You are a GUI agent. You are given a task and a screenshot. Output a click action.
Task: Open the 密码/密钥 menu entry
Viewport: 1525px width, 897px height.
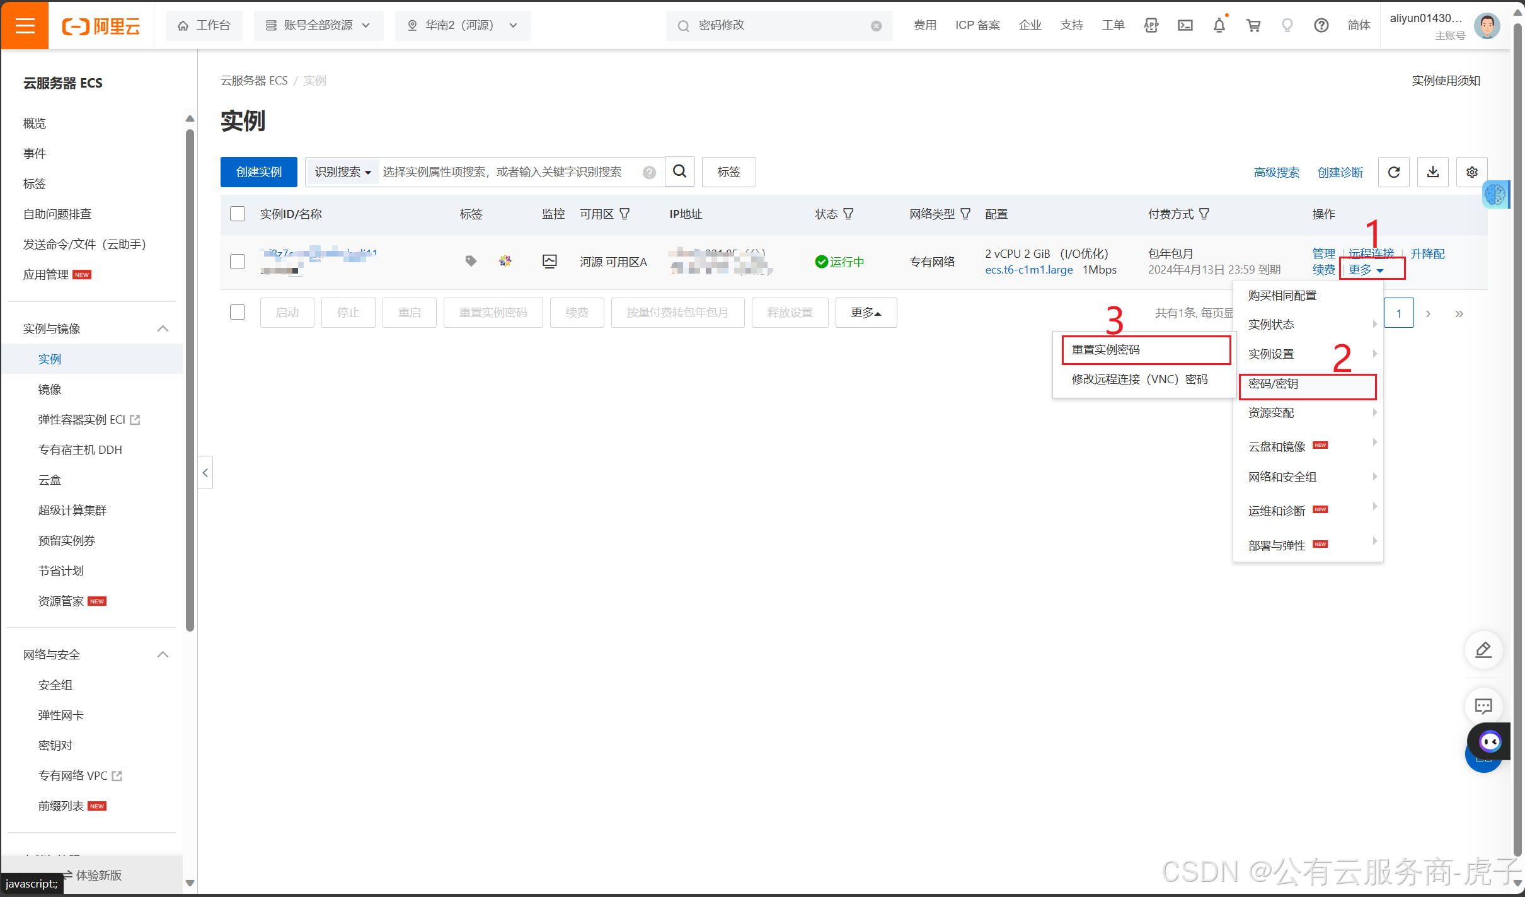(x=1308, y=384)
